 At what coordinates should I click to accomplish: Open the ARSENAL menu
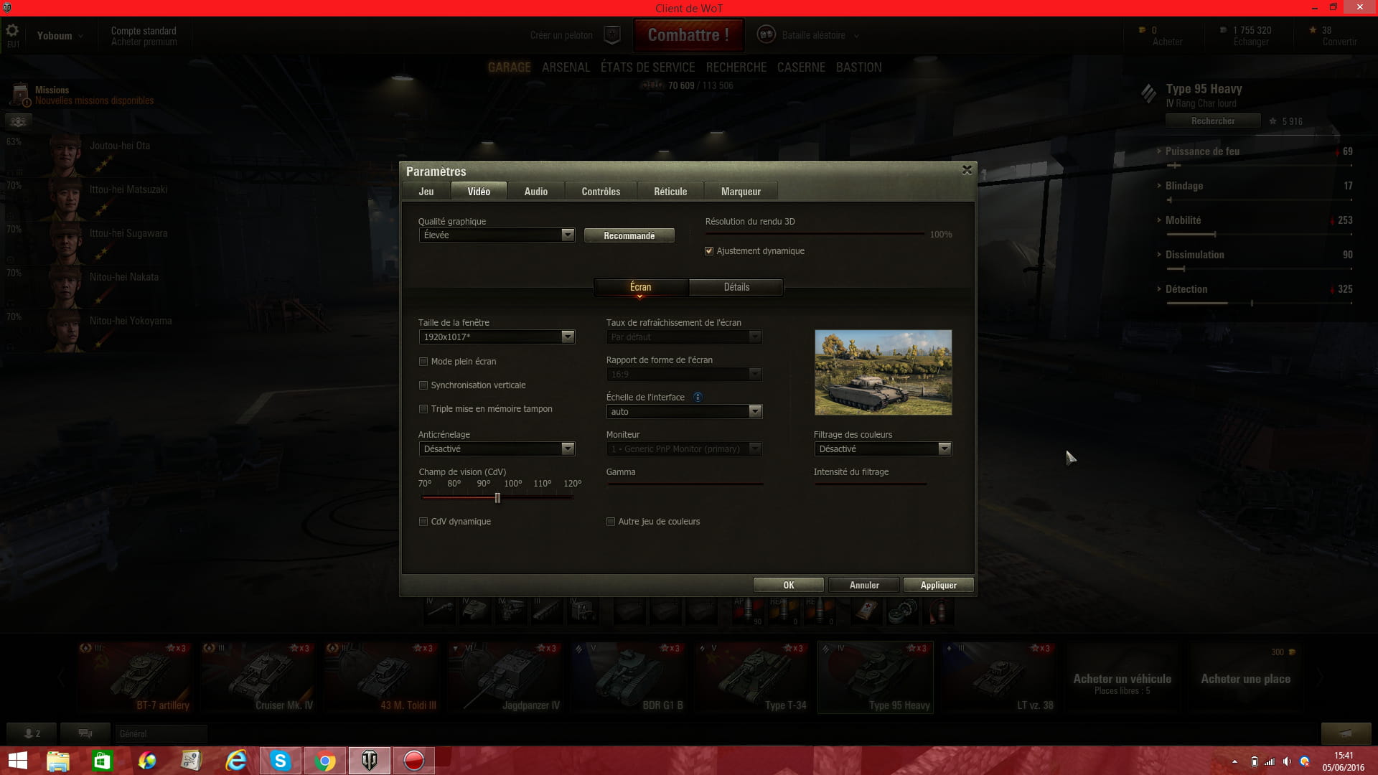pos(566,67)
